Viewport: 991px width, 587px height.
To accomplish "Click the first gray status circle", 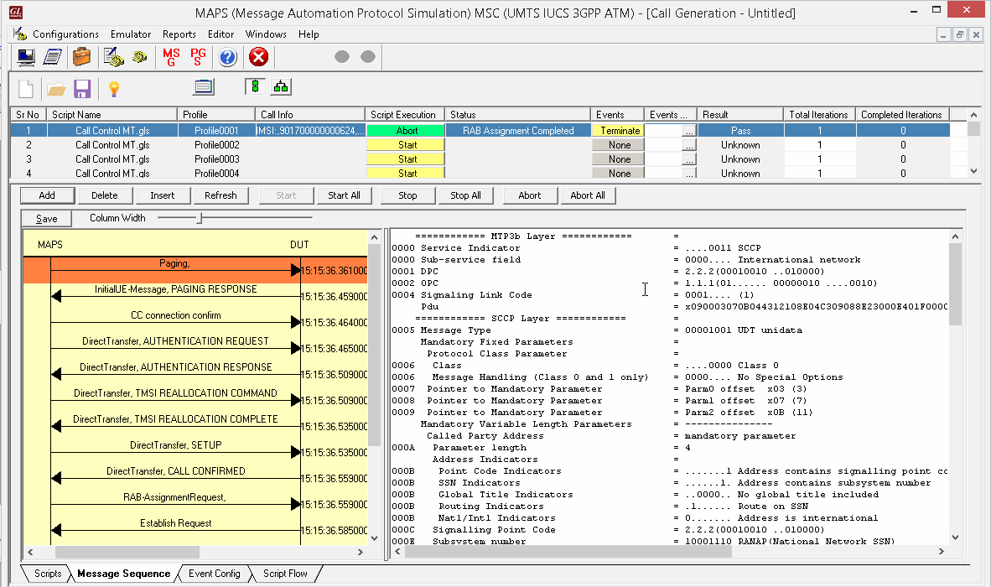I will pyautogui.click(x=342, y=58).
